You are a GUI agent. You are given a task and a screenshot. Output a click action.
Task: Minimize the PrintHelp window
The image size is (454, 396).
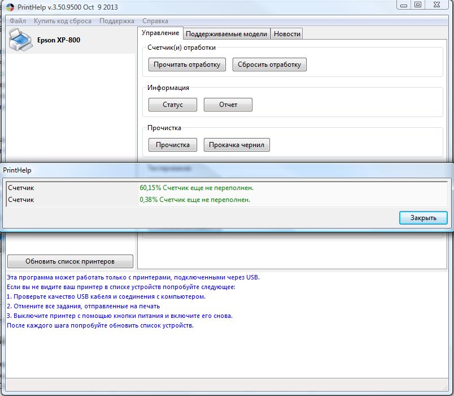pos(404,5)
